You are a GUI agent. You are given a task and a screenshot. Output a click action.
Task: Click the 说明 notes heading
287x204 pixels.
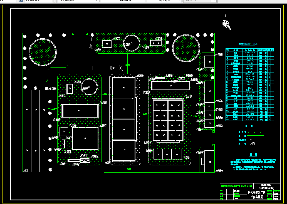(253, 155)
